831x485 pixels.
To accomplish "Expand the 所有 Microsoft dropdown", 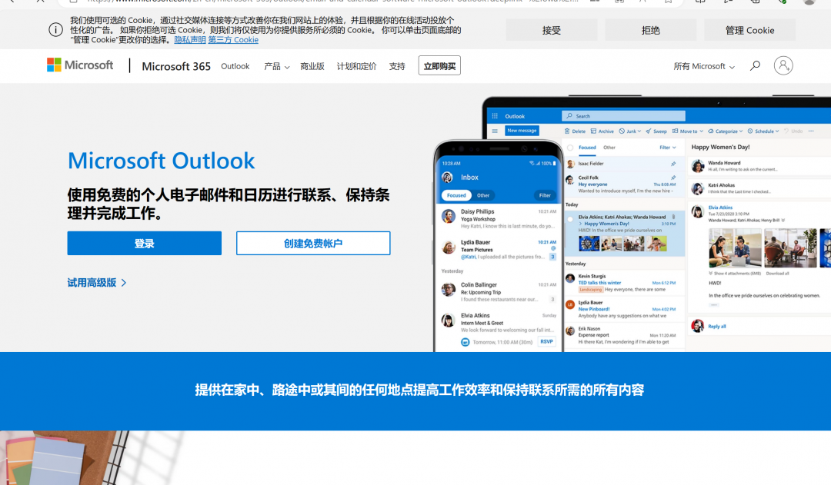I will click(x=704, y=66).
